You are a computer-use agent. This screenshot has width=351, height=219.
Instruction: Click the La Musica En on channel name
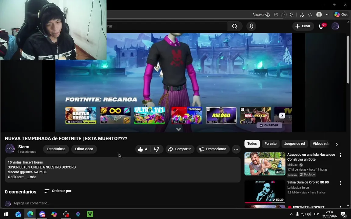coord(298,187)
